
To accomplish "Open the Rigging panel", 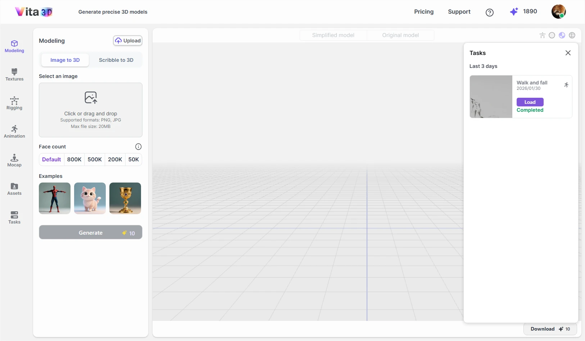I will click(14, 103).
